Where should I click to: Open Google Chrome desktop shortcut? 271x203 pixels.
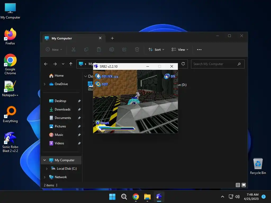[x=10, y=64]
